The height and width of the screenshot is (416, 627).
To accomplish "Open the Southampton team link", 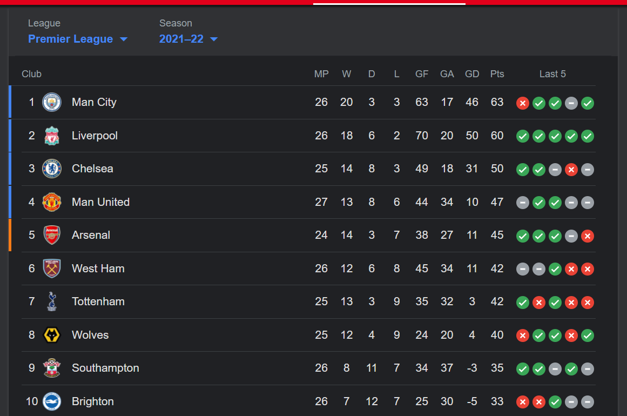I will 105,368.
